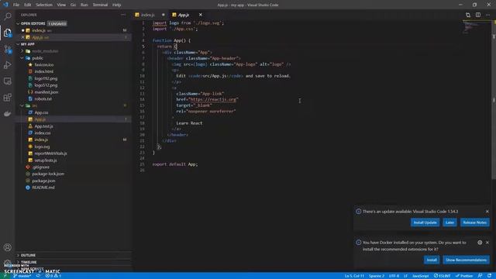Viewport: 496px width, 279px height.
Task: Expand the Outline section
Action: tap(28, 255)
